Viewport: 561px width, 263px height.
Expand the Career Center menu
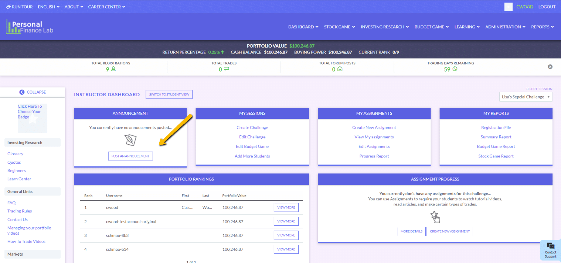[x=106, y=7]
